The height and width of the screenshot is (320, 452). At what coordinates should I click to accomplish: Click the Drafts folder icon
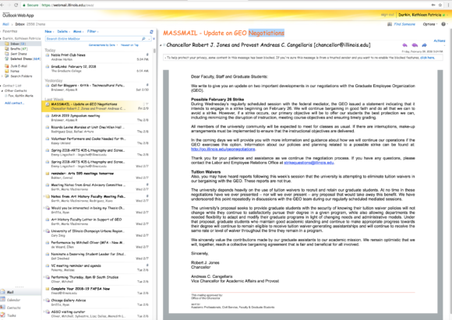pyautogui.click(x=7, y=49)
